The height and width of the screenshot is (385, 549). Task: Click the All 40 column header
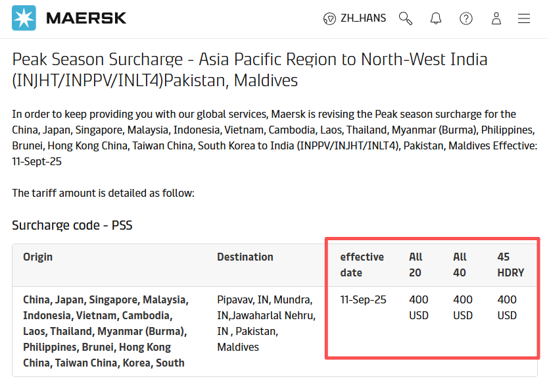tap(460, 265)
